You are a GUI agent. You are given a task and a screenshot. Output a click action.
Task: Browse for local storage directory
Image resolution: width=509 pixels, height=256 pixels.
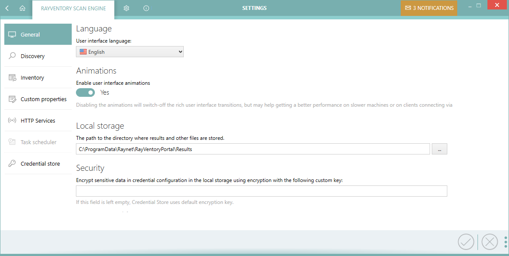pyautogui.click(x=439, y=148)
